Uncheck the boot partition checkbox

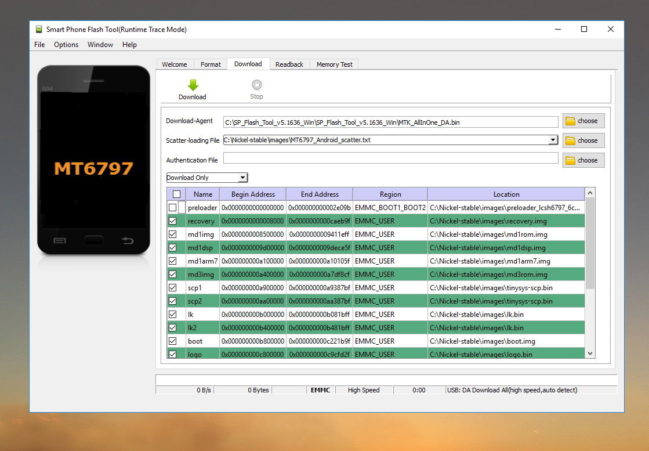173,341
